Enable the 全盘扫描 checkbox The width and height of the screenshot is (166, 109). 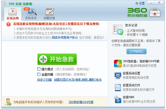coord(39,74)
